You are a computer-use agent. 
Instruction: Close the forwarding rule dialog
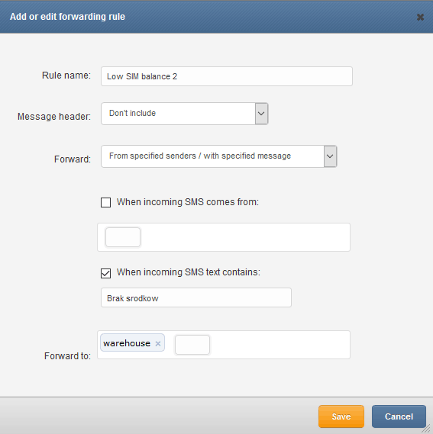tap(420, 17)
